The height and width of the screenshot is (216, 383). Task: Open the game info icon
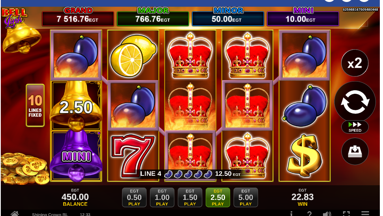point(291,214)
